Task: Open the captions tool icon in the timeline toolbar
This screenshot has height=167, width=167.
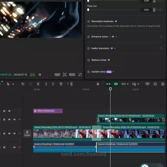Action: 147,84
